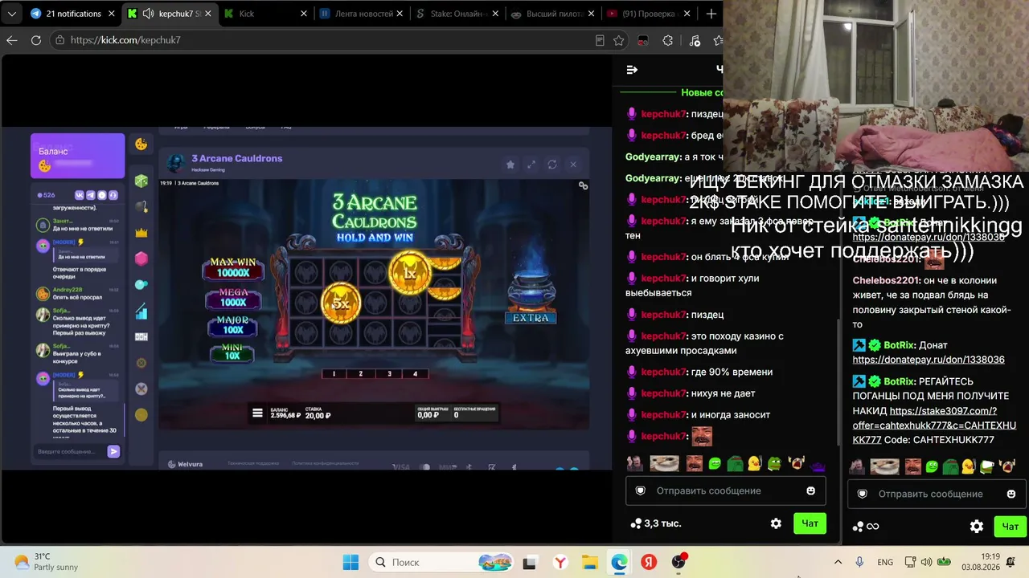Open the bomb game icon in sidebar
The height and width of the screenshot is (578, 1029).
point(141,207)
